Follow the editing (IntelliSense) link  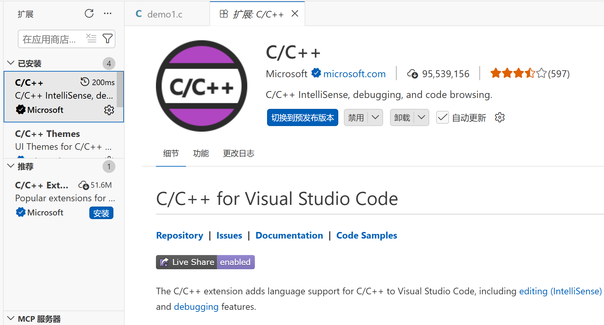[560, 291]
